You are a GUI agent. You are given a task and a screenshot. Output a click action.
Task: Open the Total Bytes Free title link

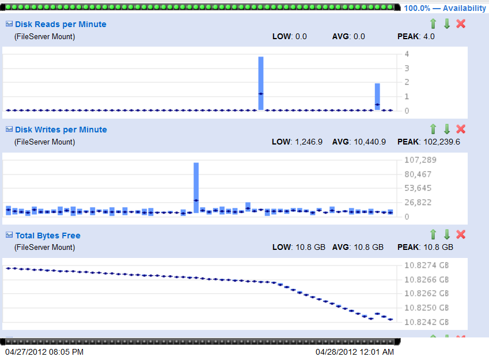(48, 236)
